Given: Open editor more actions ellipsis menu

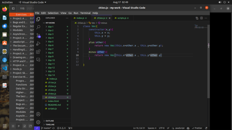Looking at the screenshot, I should pos(206,18).
